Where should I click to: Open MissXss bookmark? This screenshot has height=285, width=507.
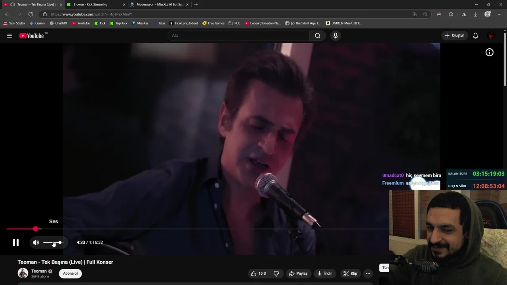click(x=140, y=23)
